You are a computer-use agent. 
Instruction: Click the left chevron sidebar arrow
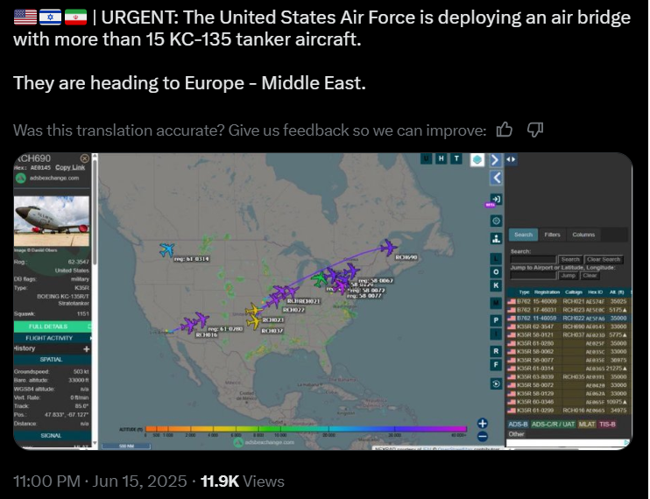pyautogui.click(x=496, y=178)
